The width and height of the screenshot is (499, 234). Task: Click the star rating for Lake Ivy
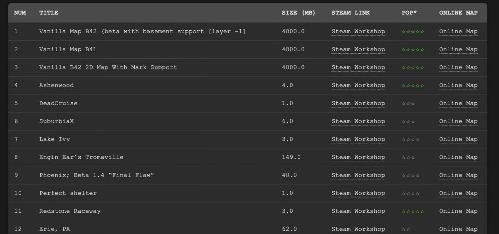(x=410, y=139)
